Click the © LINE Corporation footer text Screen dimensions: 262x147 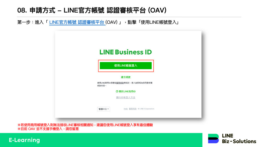[146, 109]
